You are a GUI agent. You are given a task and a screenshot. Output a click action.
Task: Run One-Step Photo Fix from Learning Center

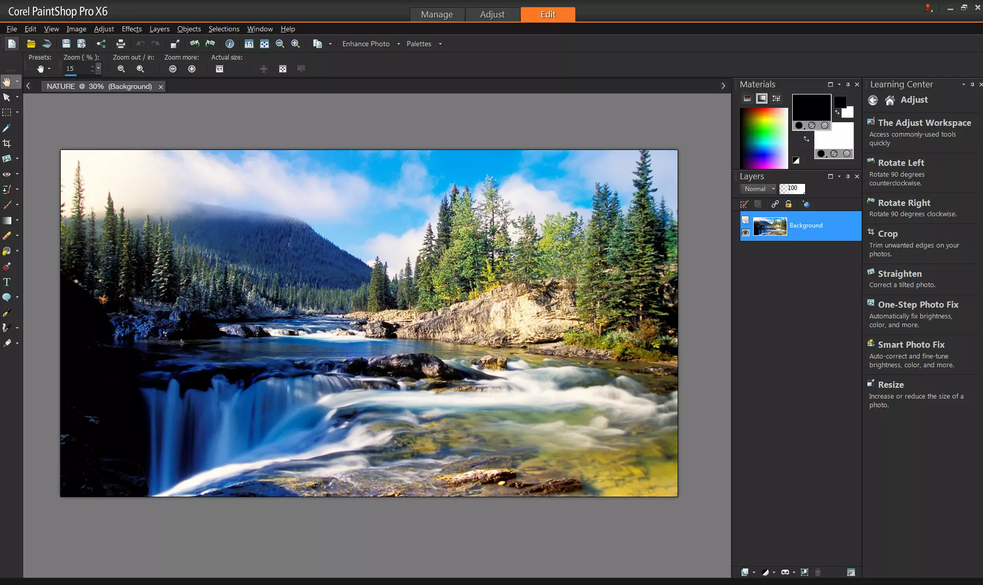[918, 304]
